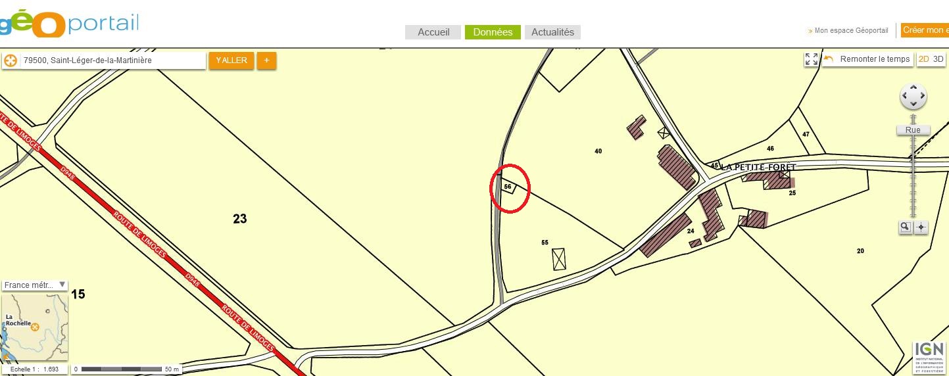Click the Créer mon espace button
The width and height of the screenshot is (949, 376).
[x=925, y=30]
